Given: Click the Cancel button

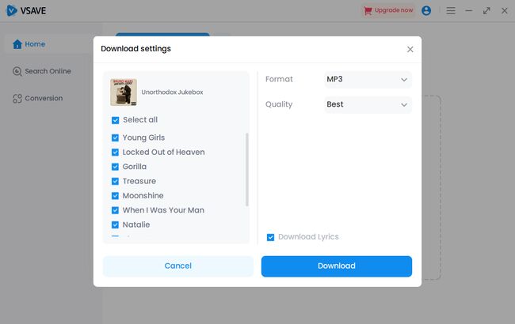Looking at the screenshot, I should point(178,266).
